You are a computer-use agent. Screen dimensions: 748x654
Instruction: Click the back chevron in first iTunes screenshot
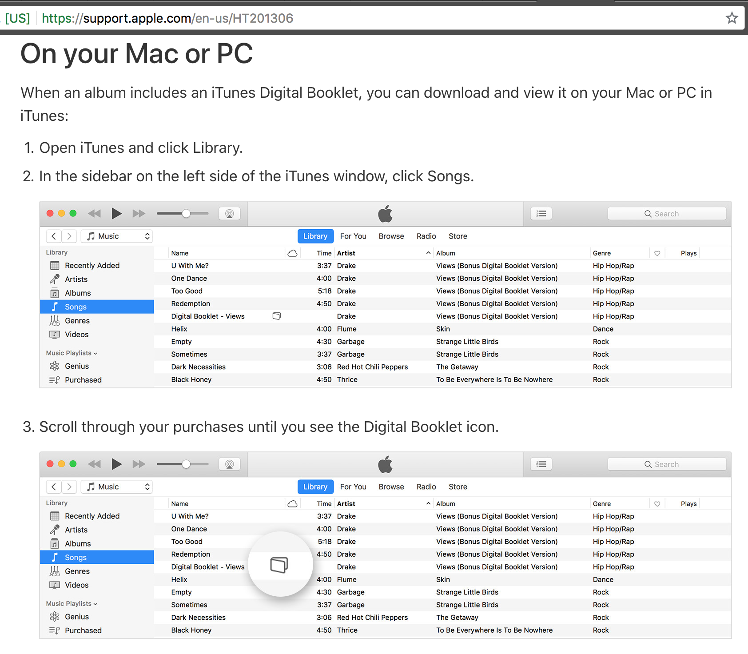coord(54,236)
